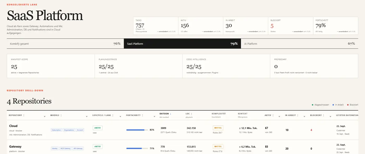Click the blue In Arbeit legend dot

point(333,105)
